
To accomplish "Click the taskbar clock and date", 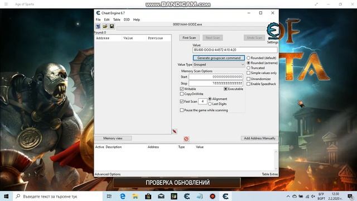I will click(x=335, y=196).
